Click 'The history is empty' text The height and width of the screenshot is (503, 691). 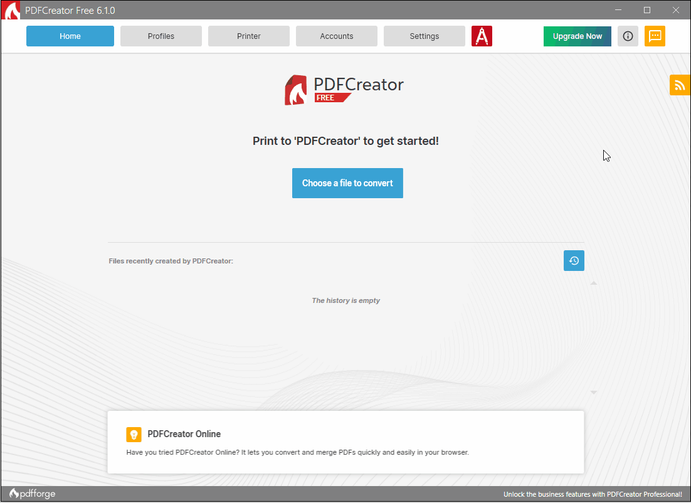[x=345, y=300]
